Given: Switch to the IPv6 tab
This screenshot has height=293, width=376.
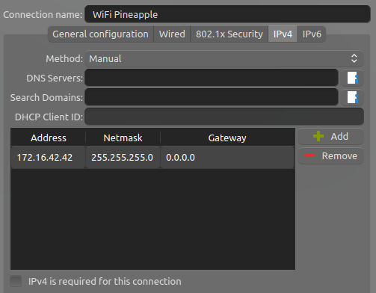Looking at the screenshot, I should tap(312, 34).
